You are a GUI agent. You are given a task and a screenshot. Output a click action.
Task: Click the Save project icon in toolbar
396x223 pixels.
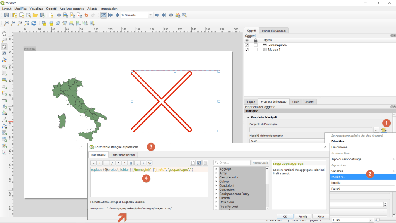[6, 15]
